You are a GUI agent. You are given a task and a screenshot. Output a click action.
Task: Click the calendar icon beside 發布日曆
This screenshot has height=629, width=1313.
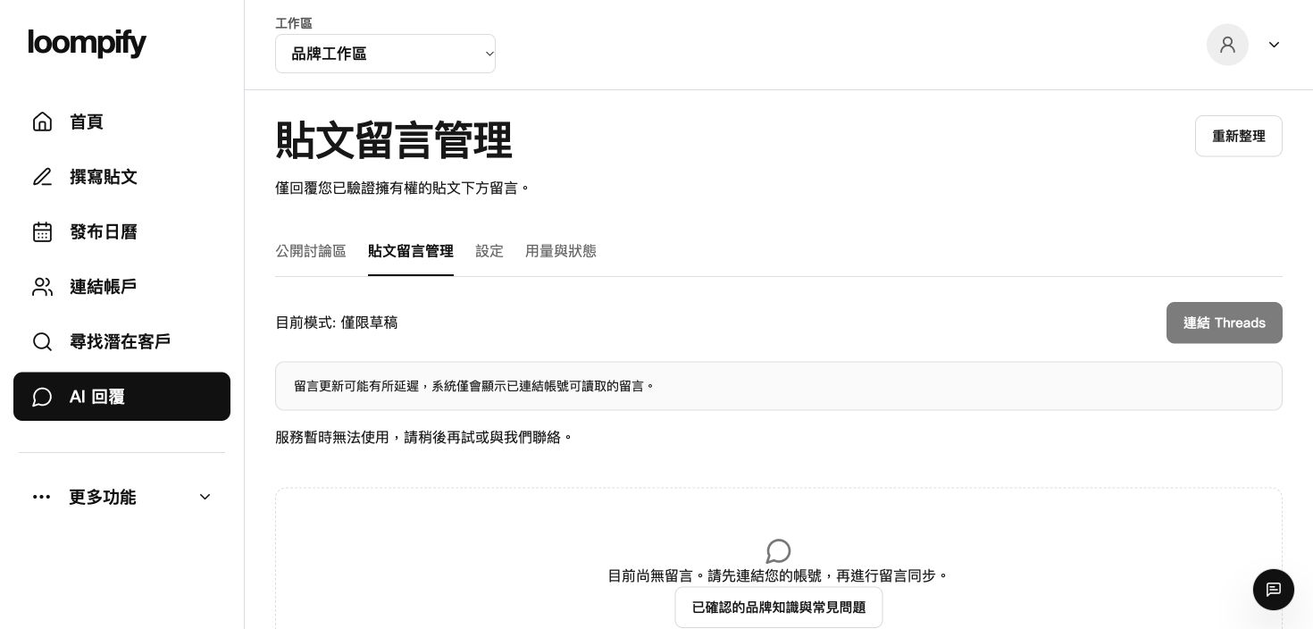click(42, 232)
